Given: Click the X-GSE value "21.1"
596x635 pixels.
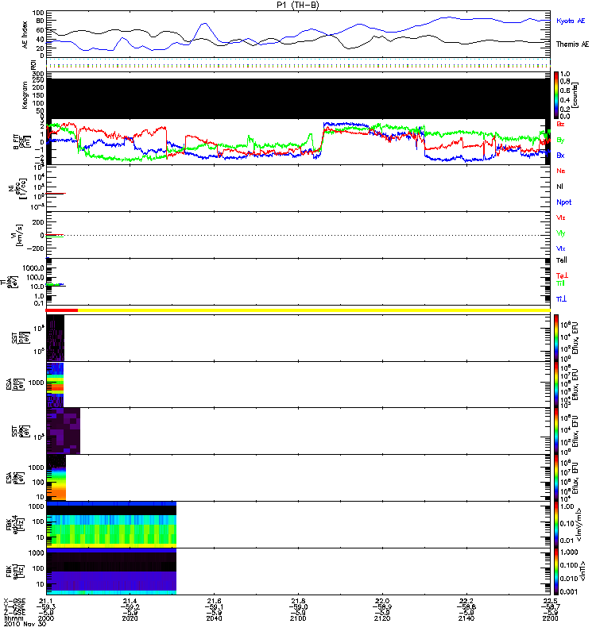Looking at the screenshot, I should coord(46,602).
